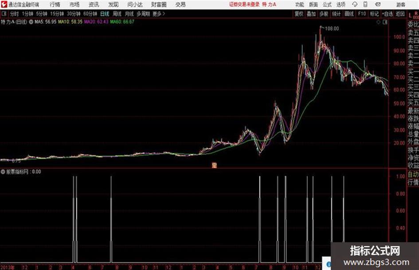
Task: Click the MA5: 56.95 indicator value
Action: click(x=45, y=22)
